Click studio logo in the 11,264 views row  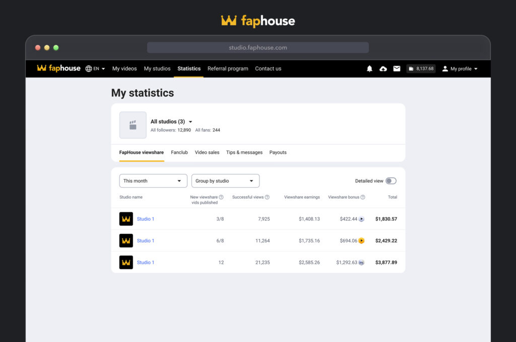click(x=126, y=241)
